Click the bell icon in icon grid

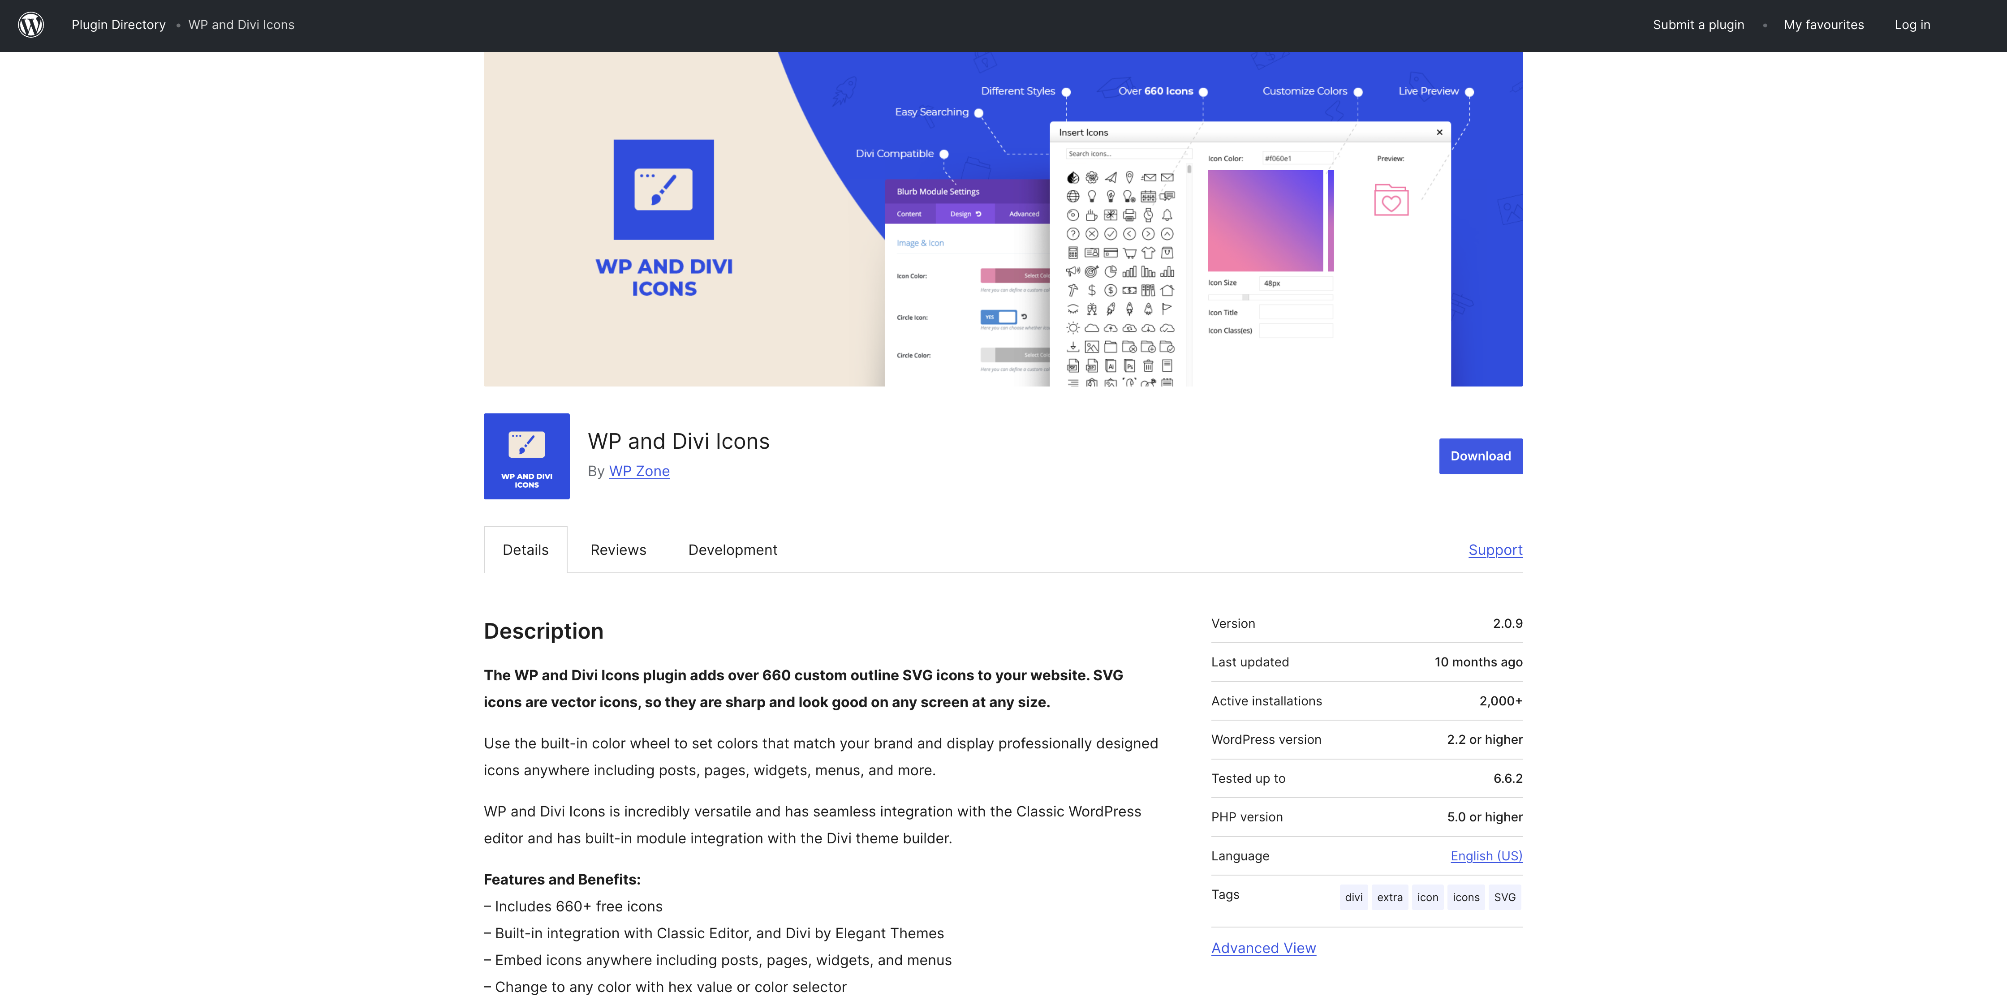[1166, 215]
